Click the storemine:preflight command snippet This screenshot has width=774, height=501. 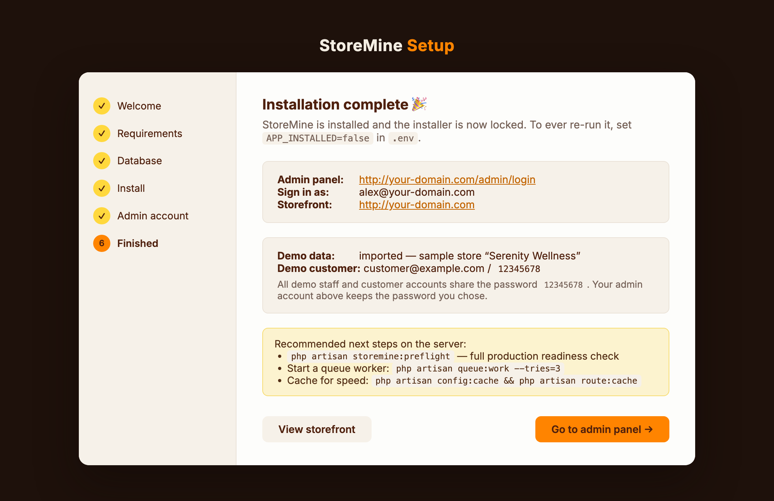coord(371,356)
